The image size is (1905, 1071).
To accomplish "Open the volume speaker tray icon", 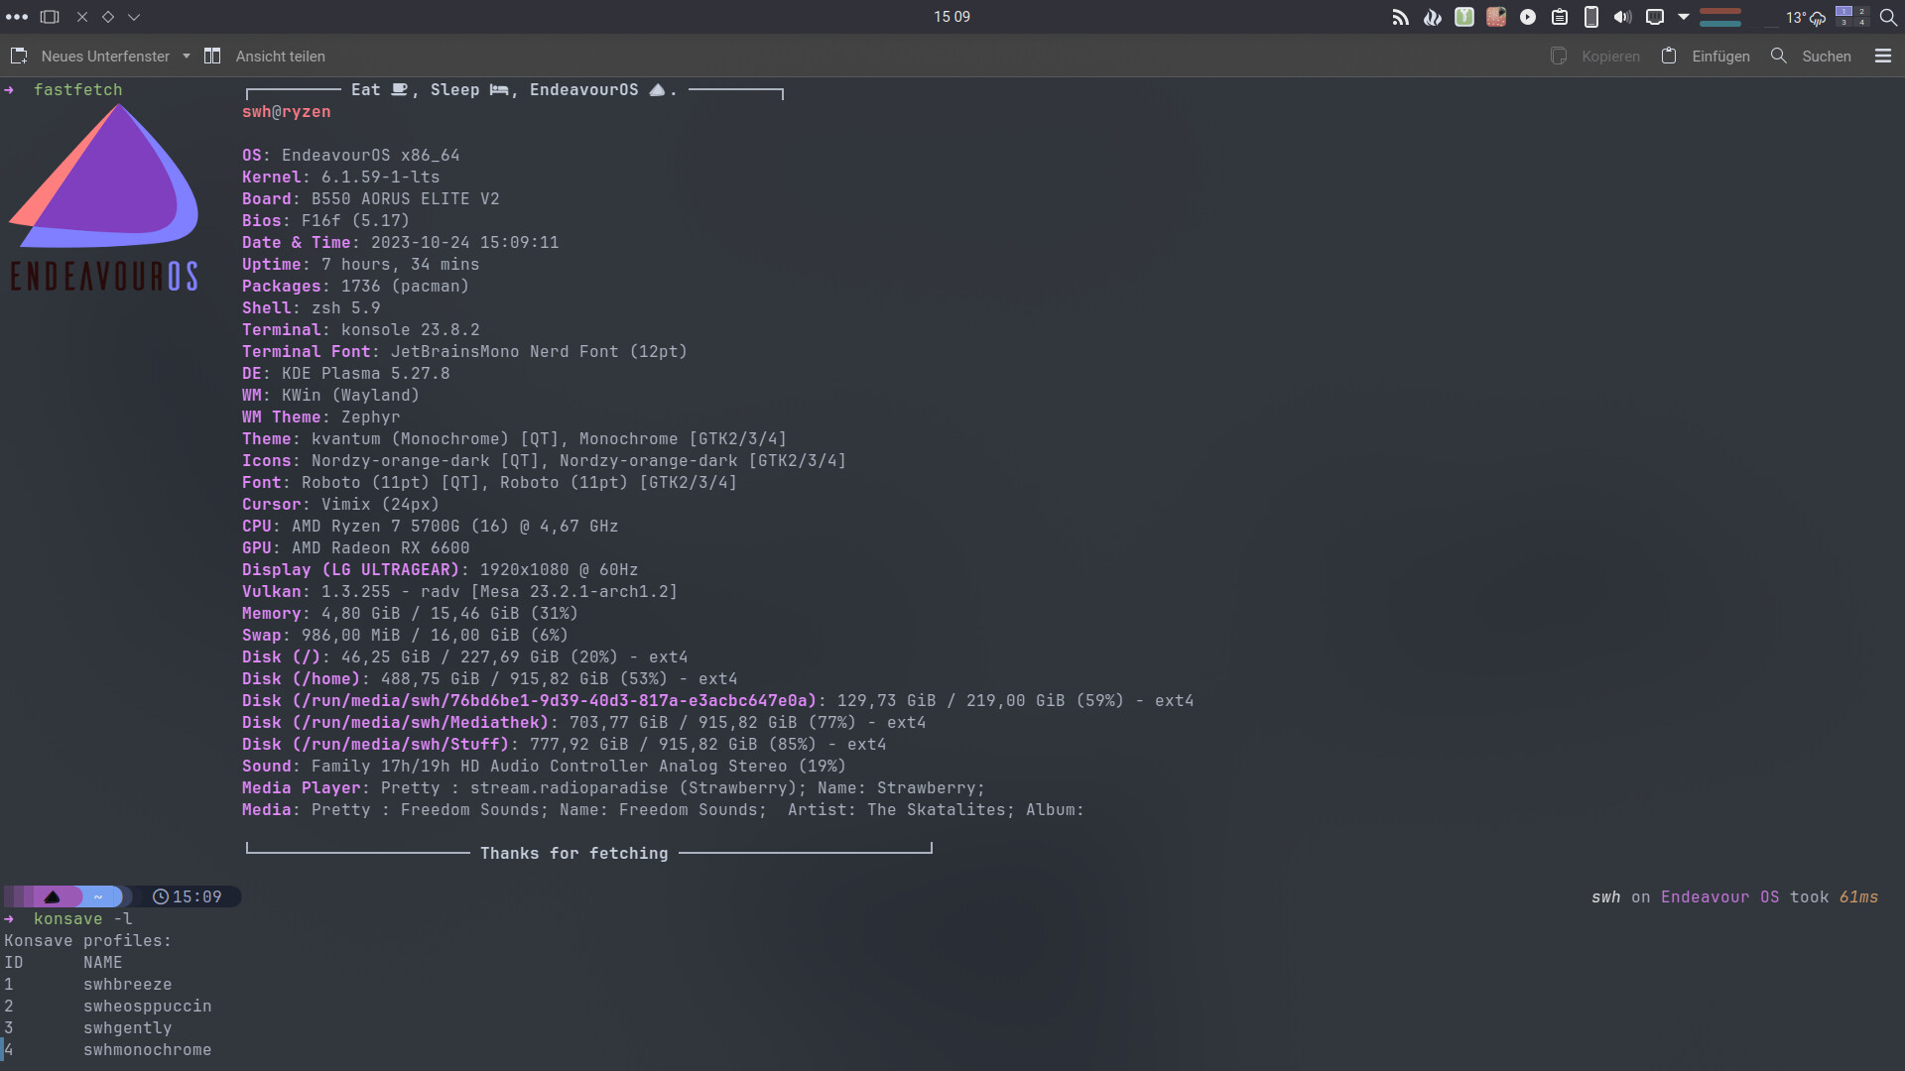I will [1623, 17].
